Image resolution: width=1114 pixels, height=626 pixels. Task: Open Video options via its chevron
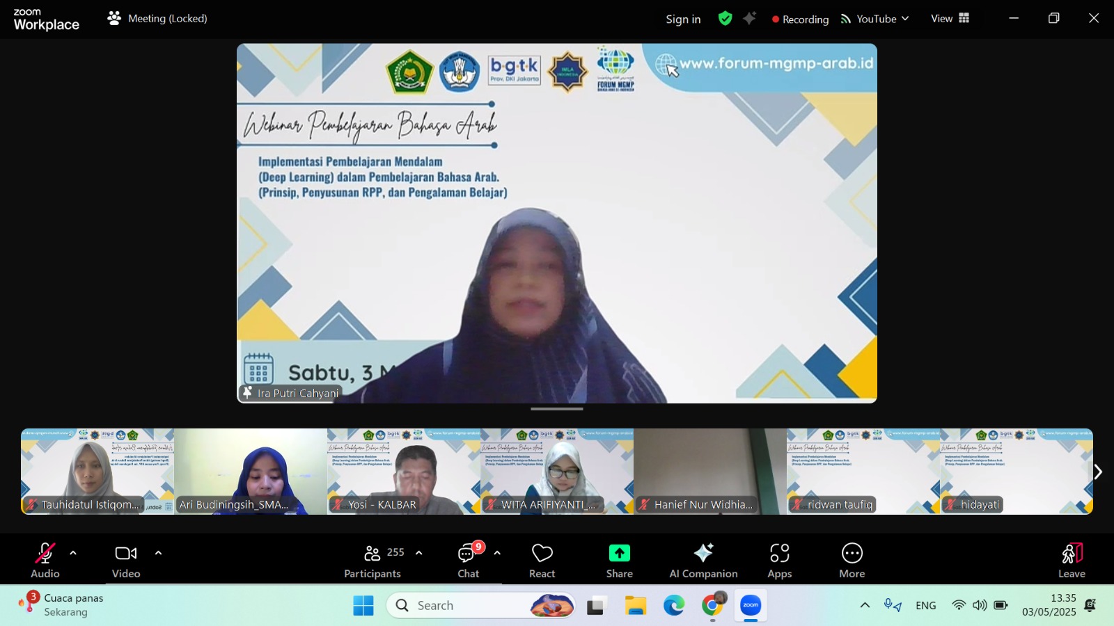coord(158,553)
